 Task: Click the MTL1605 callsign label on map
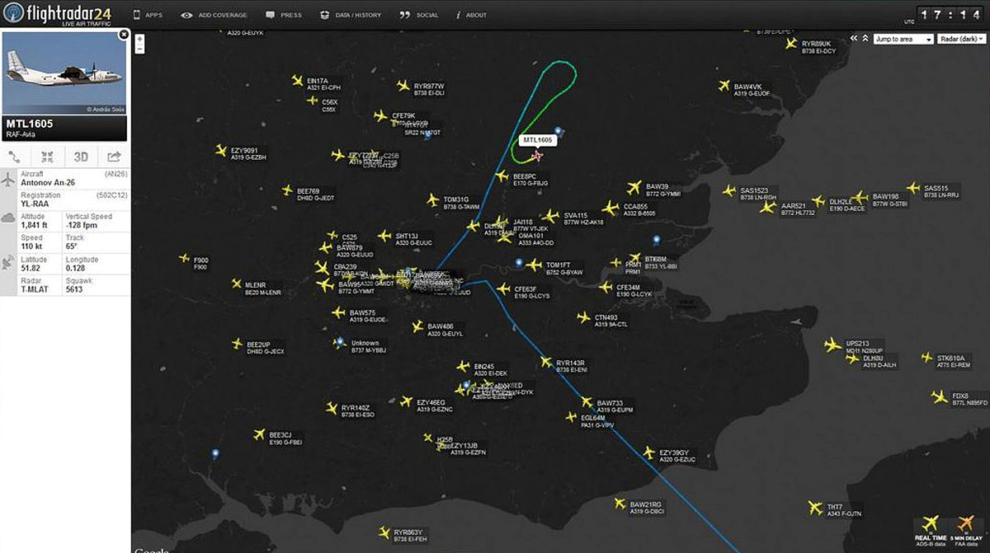coord(537,140)
